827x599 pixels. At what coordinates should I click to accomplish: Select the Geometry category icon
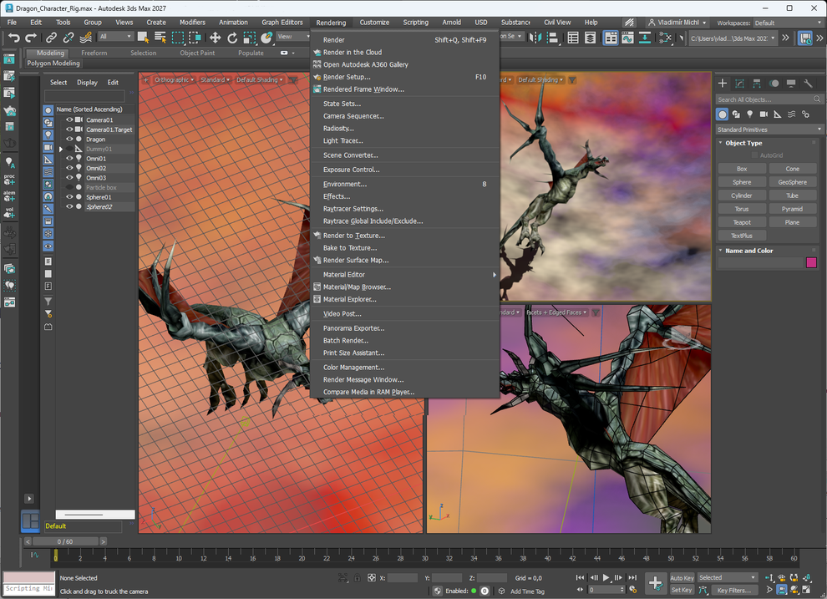click(x=723, y=114)
